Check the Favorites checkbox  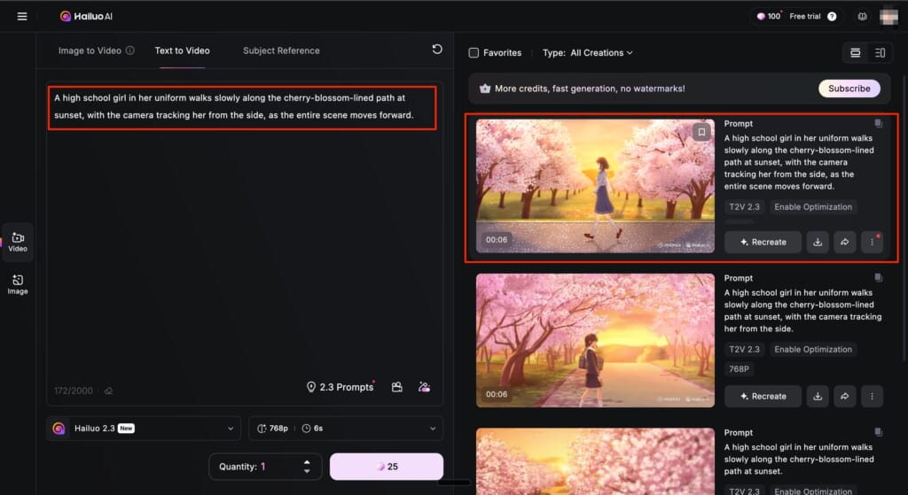tap(474, 53)
